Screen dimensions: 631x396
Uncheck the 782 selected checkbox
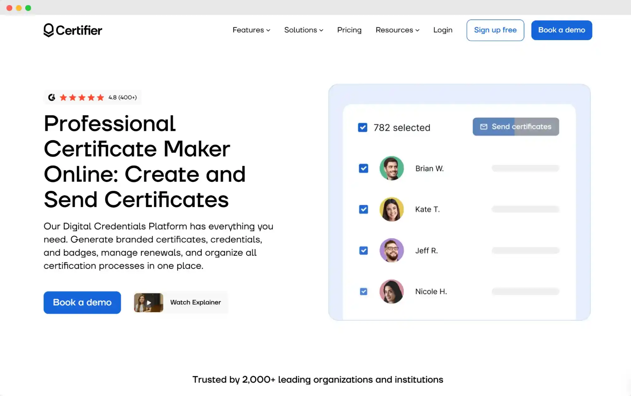[x=363, y=127]
